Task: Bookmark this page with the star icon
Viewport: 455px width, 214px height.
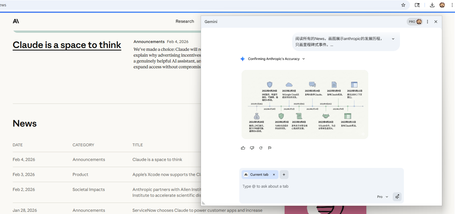Action: pos(403,5)
